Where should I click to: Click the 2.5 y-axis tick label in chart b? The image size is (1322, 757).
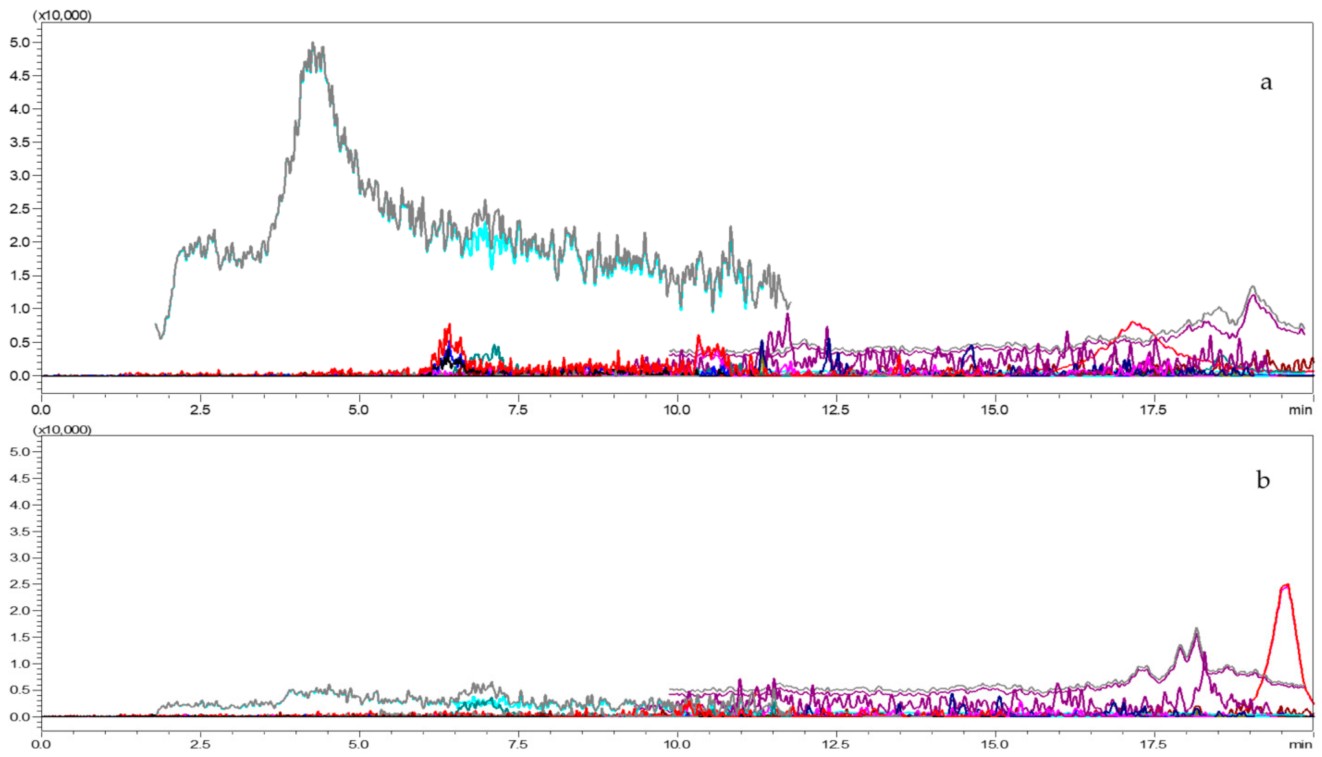pos(19,584)
